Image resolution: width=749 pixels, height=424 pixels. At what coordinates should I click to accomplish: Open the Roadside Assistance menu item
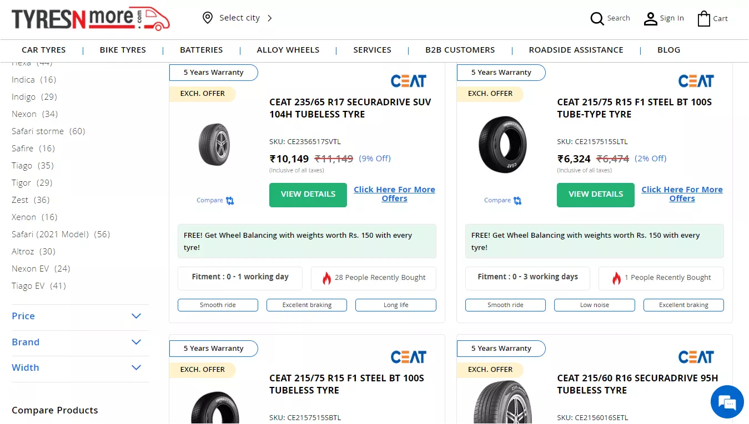[x=576, y=50]
